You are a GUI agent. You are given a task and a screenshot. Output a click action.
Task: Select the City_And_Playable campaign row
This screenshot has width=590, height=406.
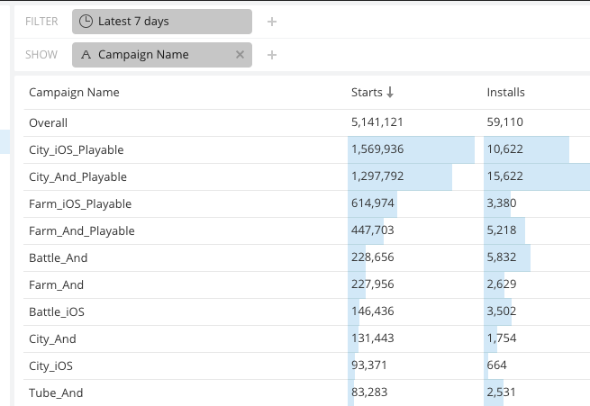[306, 177]
